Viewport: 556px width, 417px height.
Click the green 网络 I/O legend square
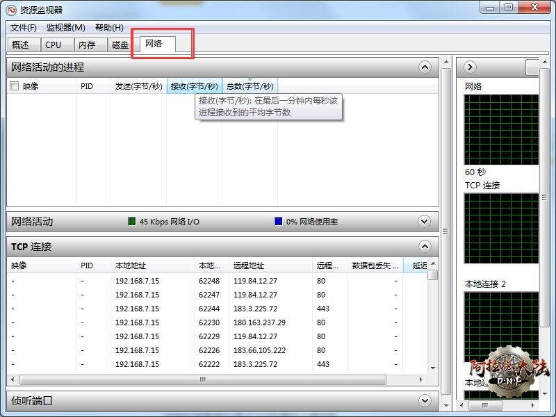pos(132,222)
